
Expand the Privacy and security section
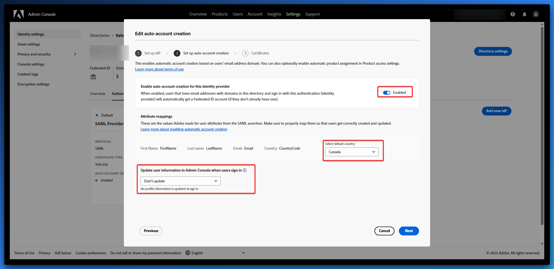pyautogui.click(x=75, y=54)
